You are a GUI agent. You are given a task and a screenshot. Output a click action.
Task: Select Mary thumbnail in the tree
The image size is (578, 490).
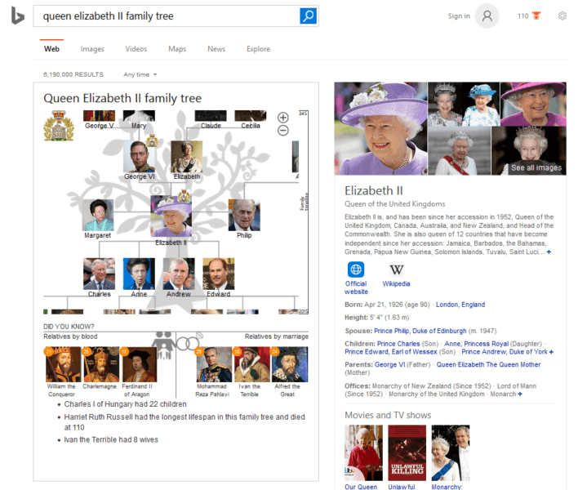coord(139,116)
